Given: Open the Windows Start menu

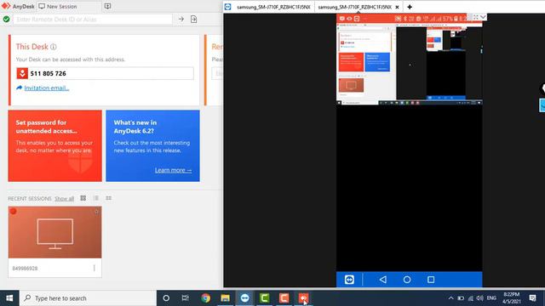Looking at the screenshot, I should [x=9, y=298].
